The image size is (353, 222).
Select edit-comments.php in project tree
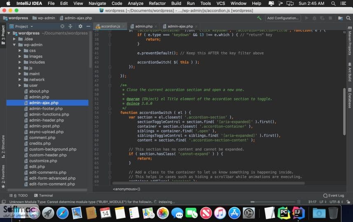(47, 173)
